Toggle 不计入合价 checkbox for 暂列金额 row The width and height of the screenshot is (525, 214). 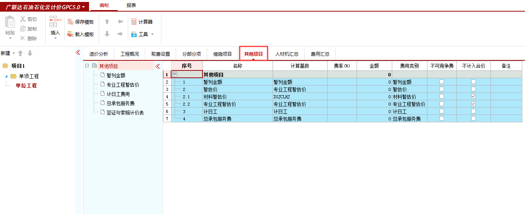click(x=473, y=82)
